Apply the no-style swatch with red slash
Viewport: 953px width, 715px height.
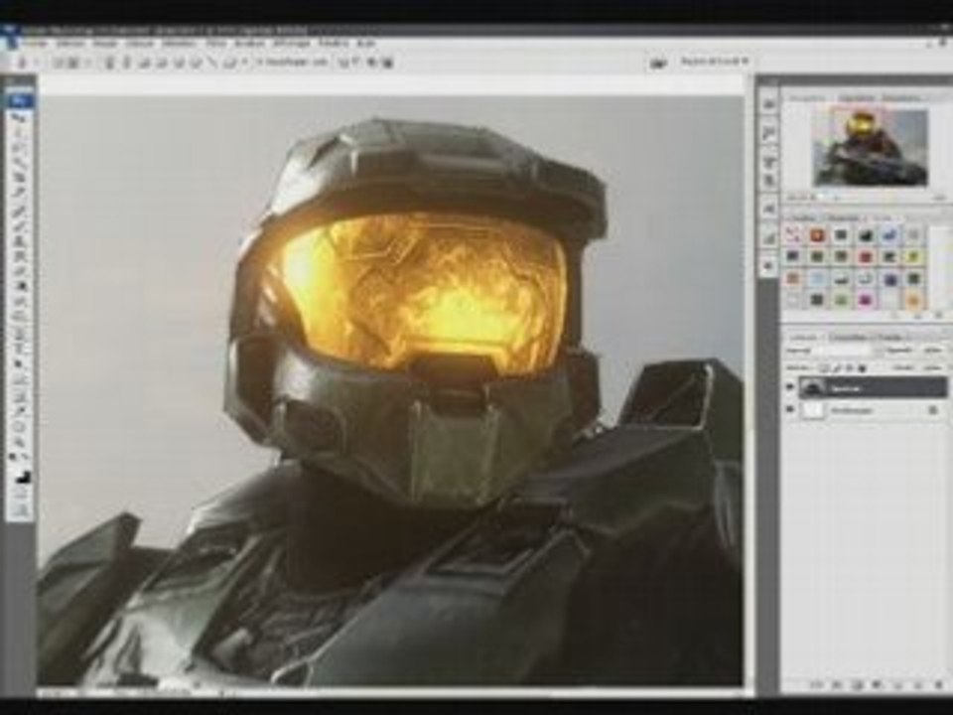(x=792, y=234)
